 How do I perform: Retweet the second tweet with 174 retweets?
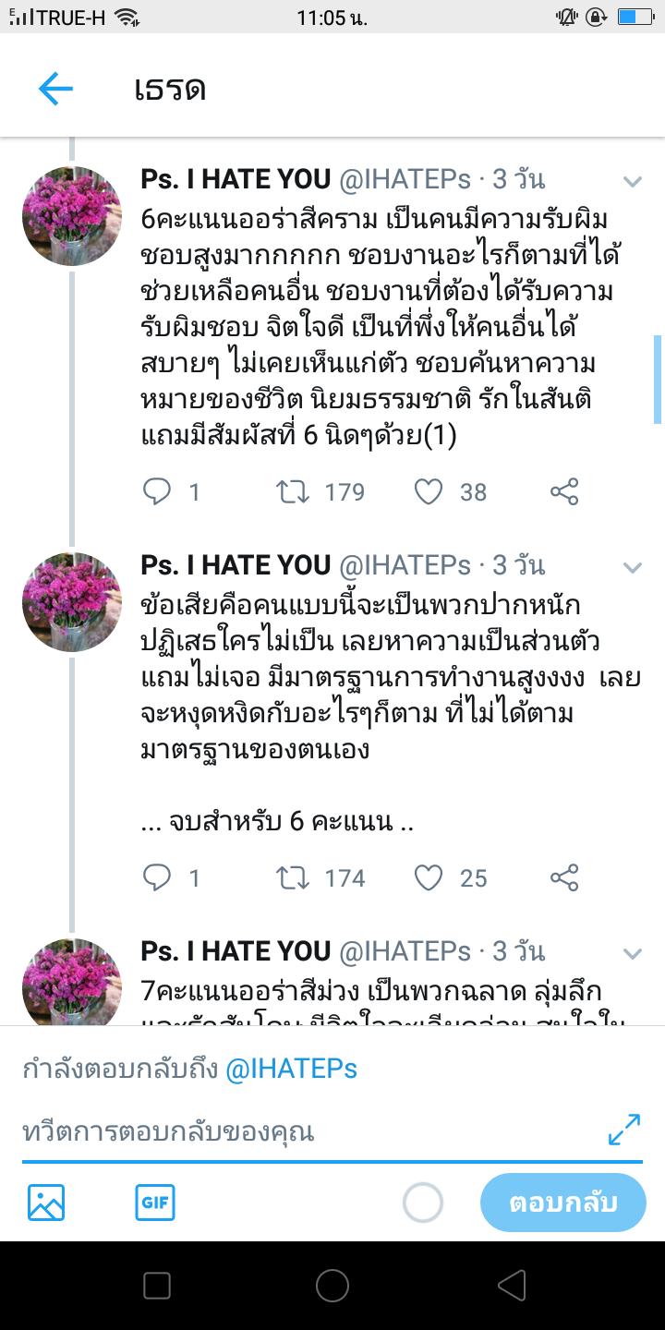point(293,877)
